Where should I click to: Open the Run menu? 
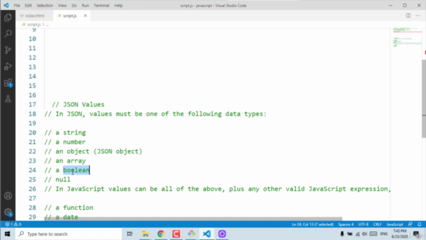tap(85, 5)
